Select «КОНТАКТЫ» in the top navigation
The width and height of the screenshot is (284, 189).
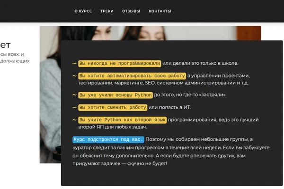click(x=160, y=11)
